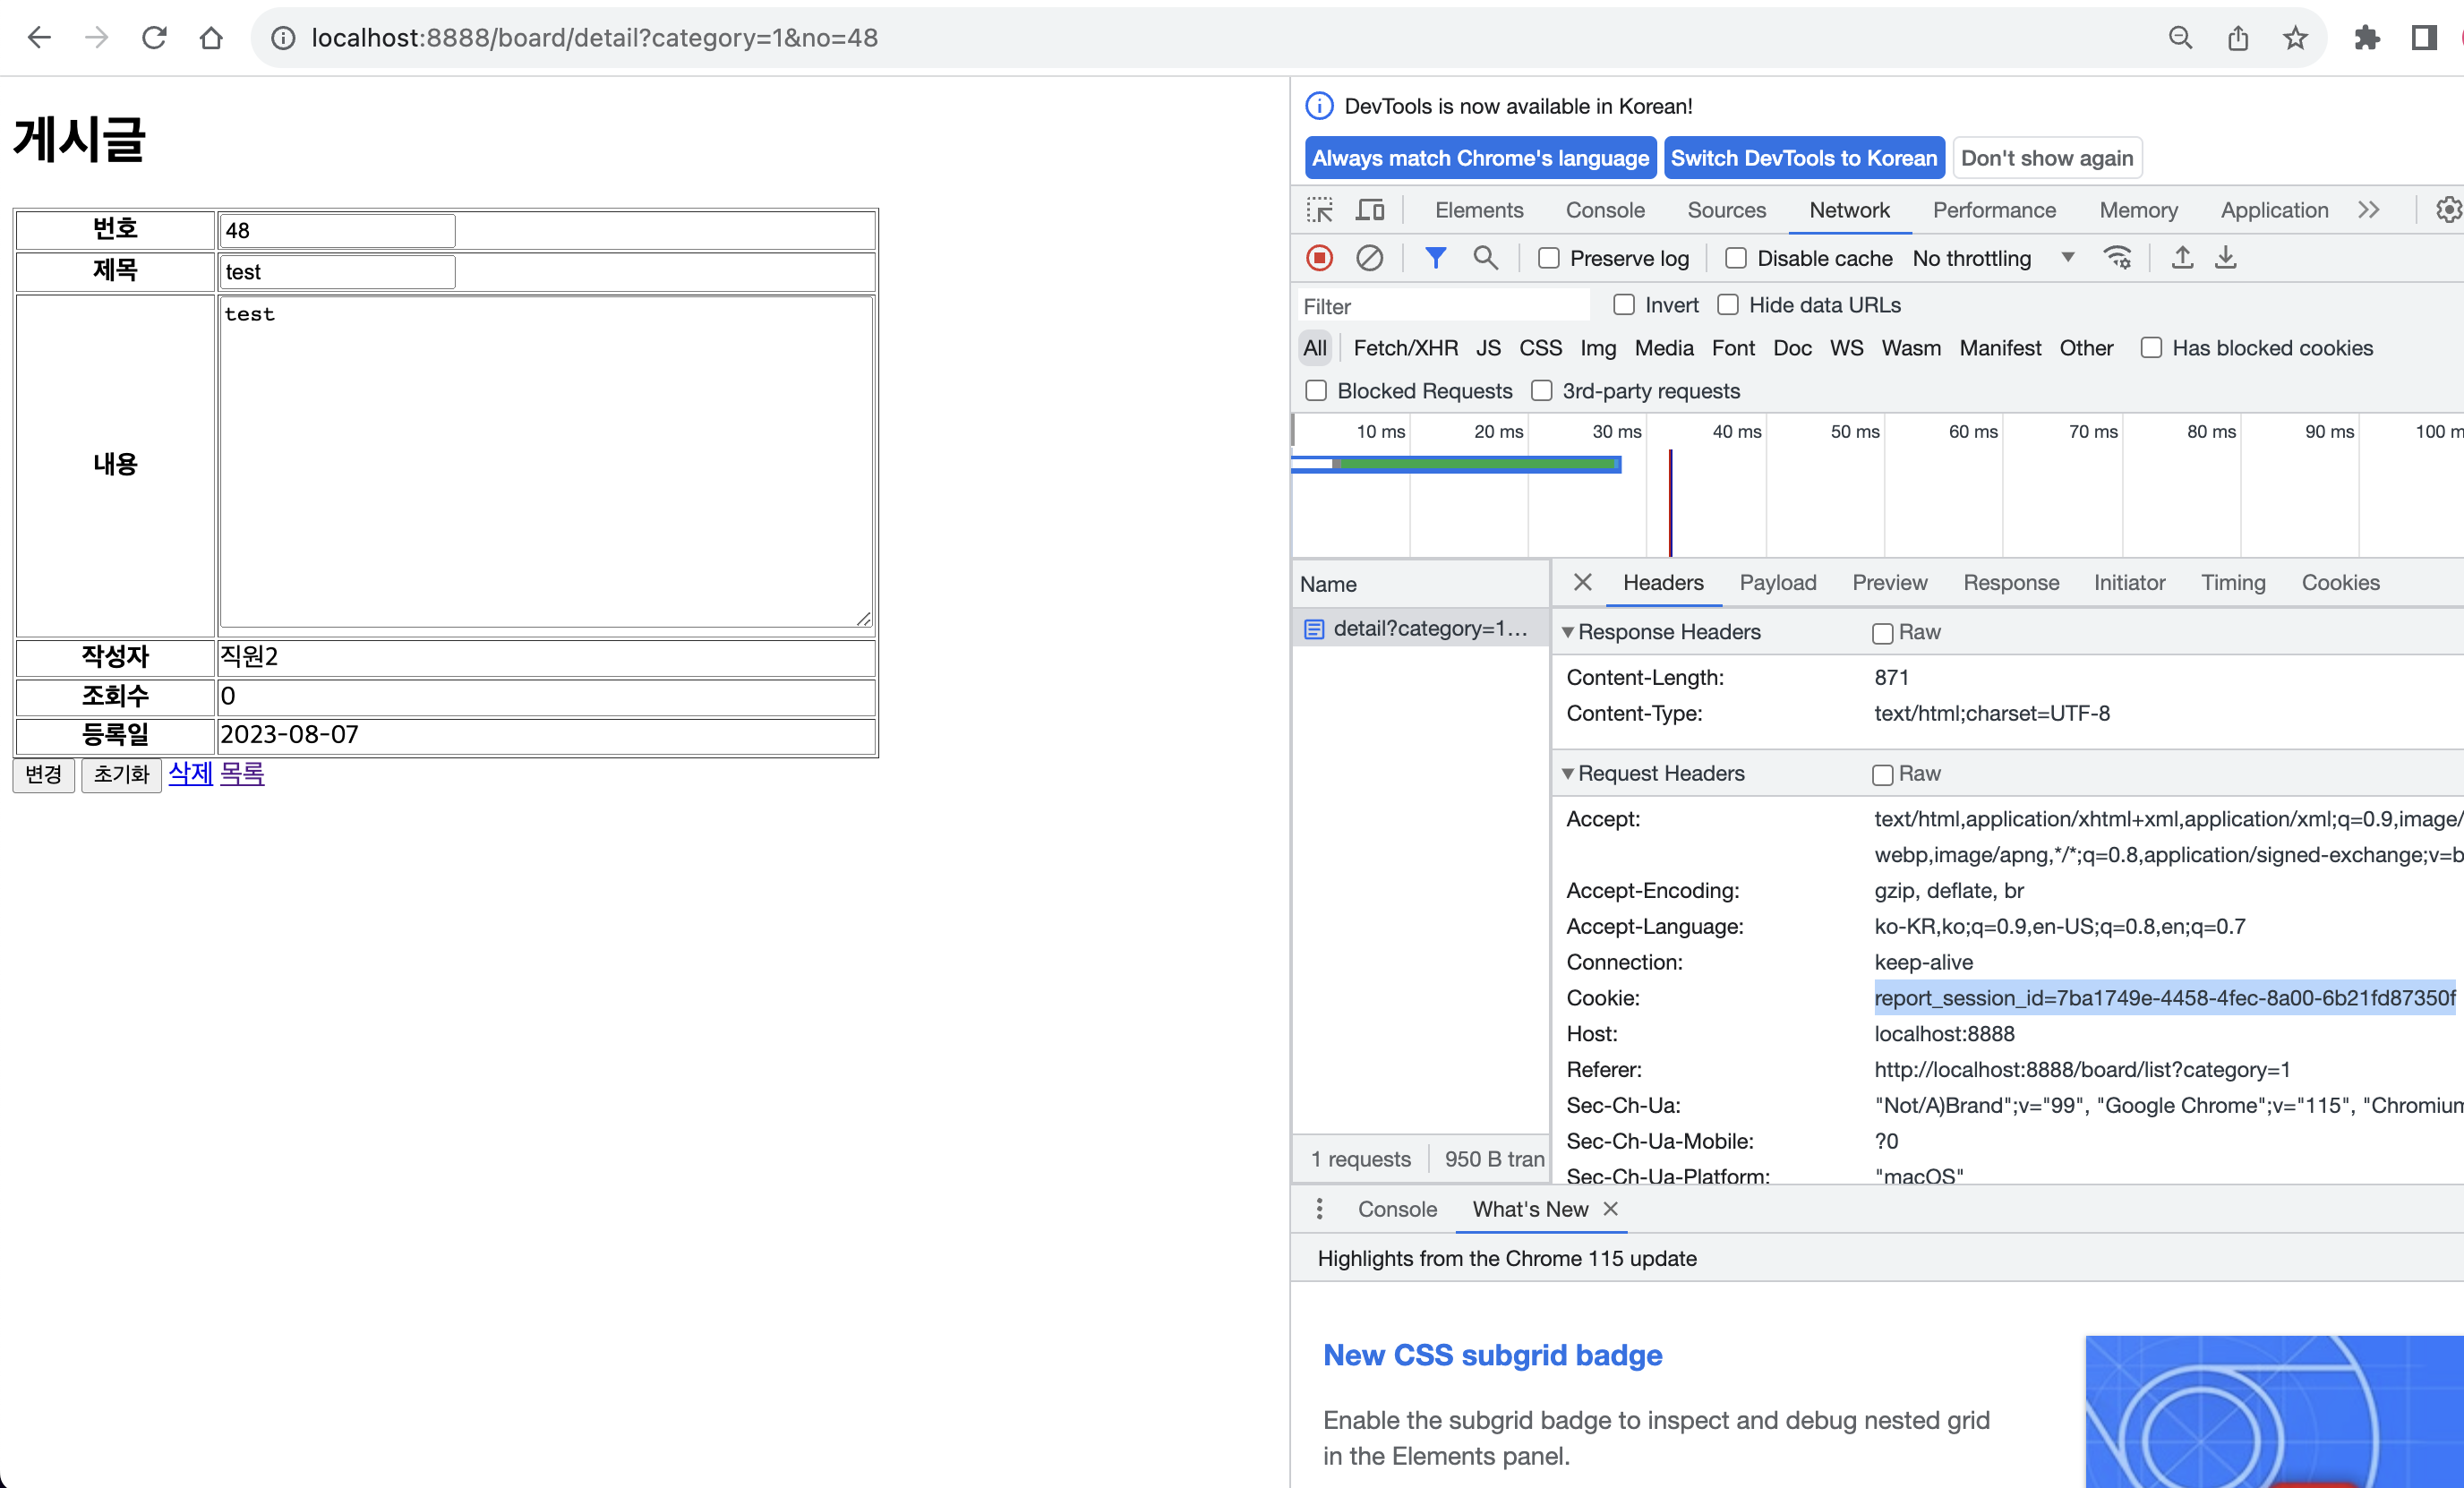Clear the network log
Viewport: 2464px width, 1488px height.
pyautogui.click(x=1369, y=258)
